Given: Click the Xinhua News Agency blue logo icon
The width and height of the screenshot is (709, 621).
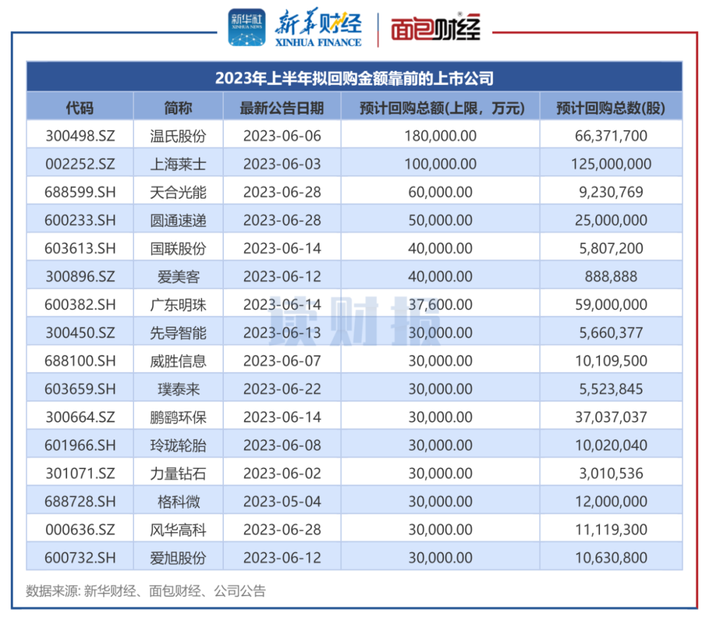Looking at the screenshot, I should [x=247, y=28].
